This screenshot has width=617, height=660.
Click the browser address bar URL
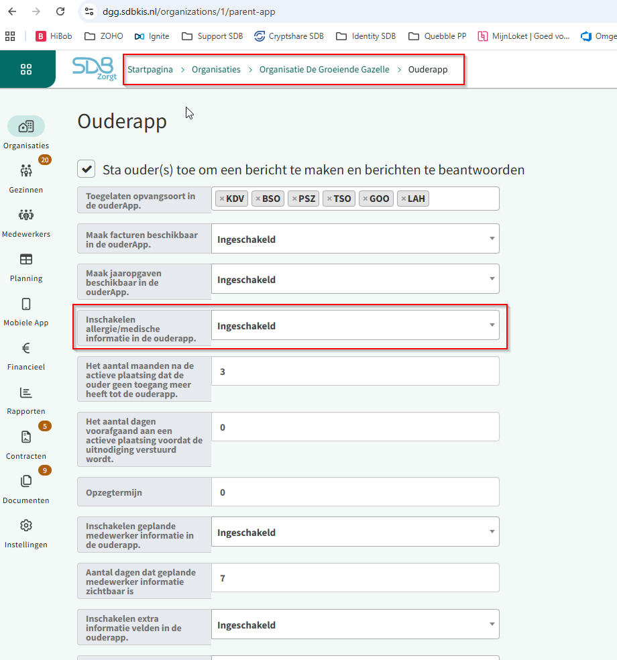(x=189, y=11)
